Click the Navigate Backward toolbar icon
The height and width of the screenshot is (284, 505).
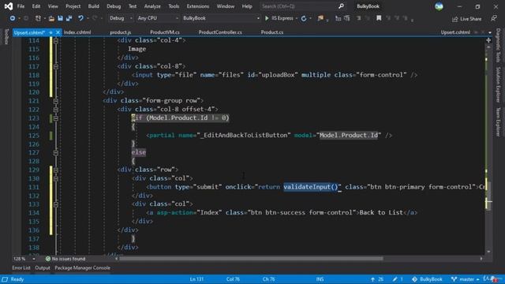tap(13, 18)
